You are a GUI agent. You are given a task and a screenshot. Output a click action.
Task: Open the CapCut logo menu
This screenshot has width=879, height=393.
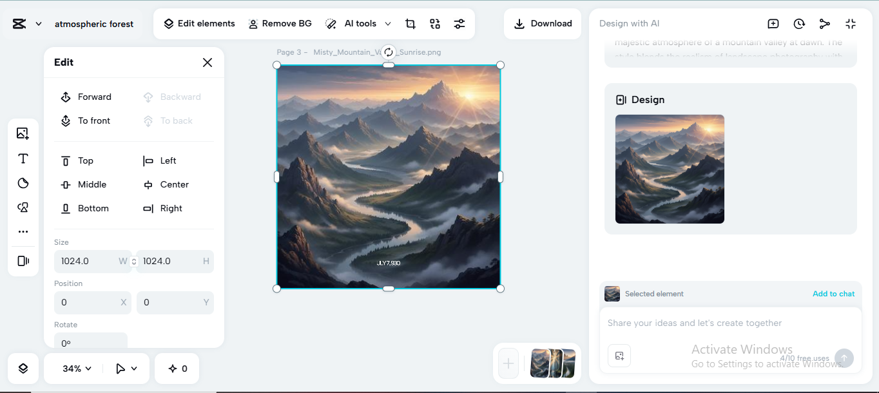pos(19,24)
